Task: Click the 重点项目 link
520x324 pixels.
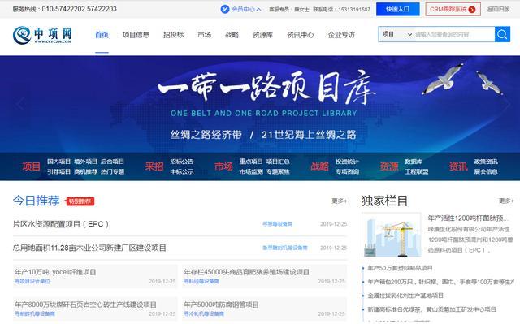Action: click(x=251, y=162)
